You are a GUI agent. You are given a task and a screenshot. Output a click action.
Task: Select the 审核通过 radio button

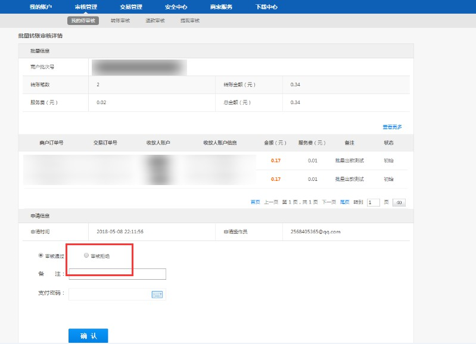41,255
